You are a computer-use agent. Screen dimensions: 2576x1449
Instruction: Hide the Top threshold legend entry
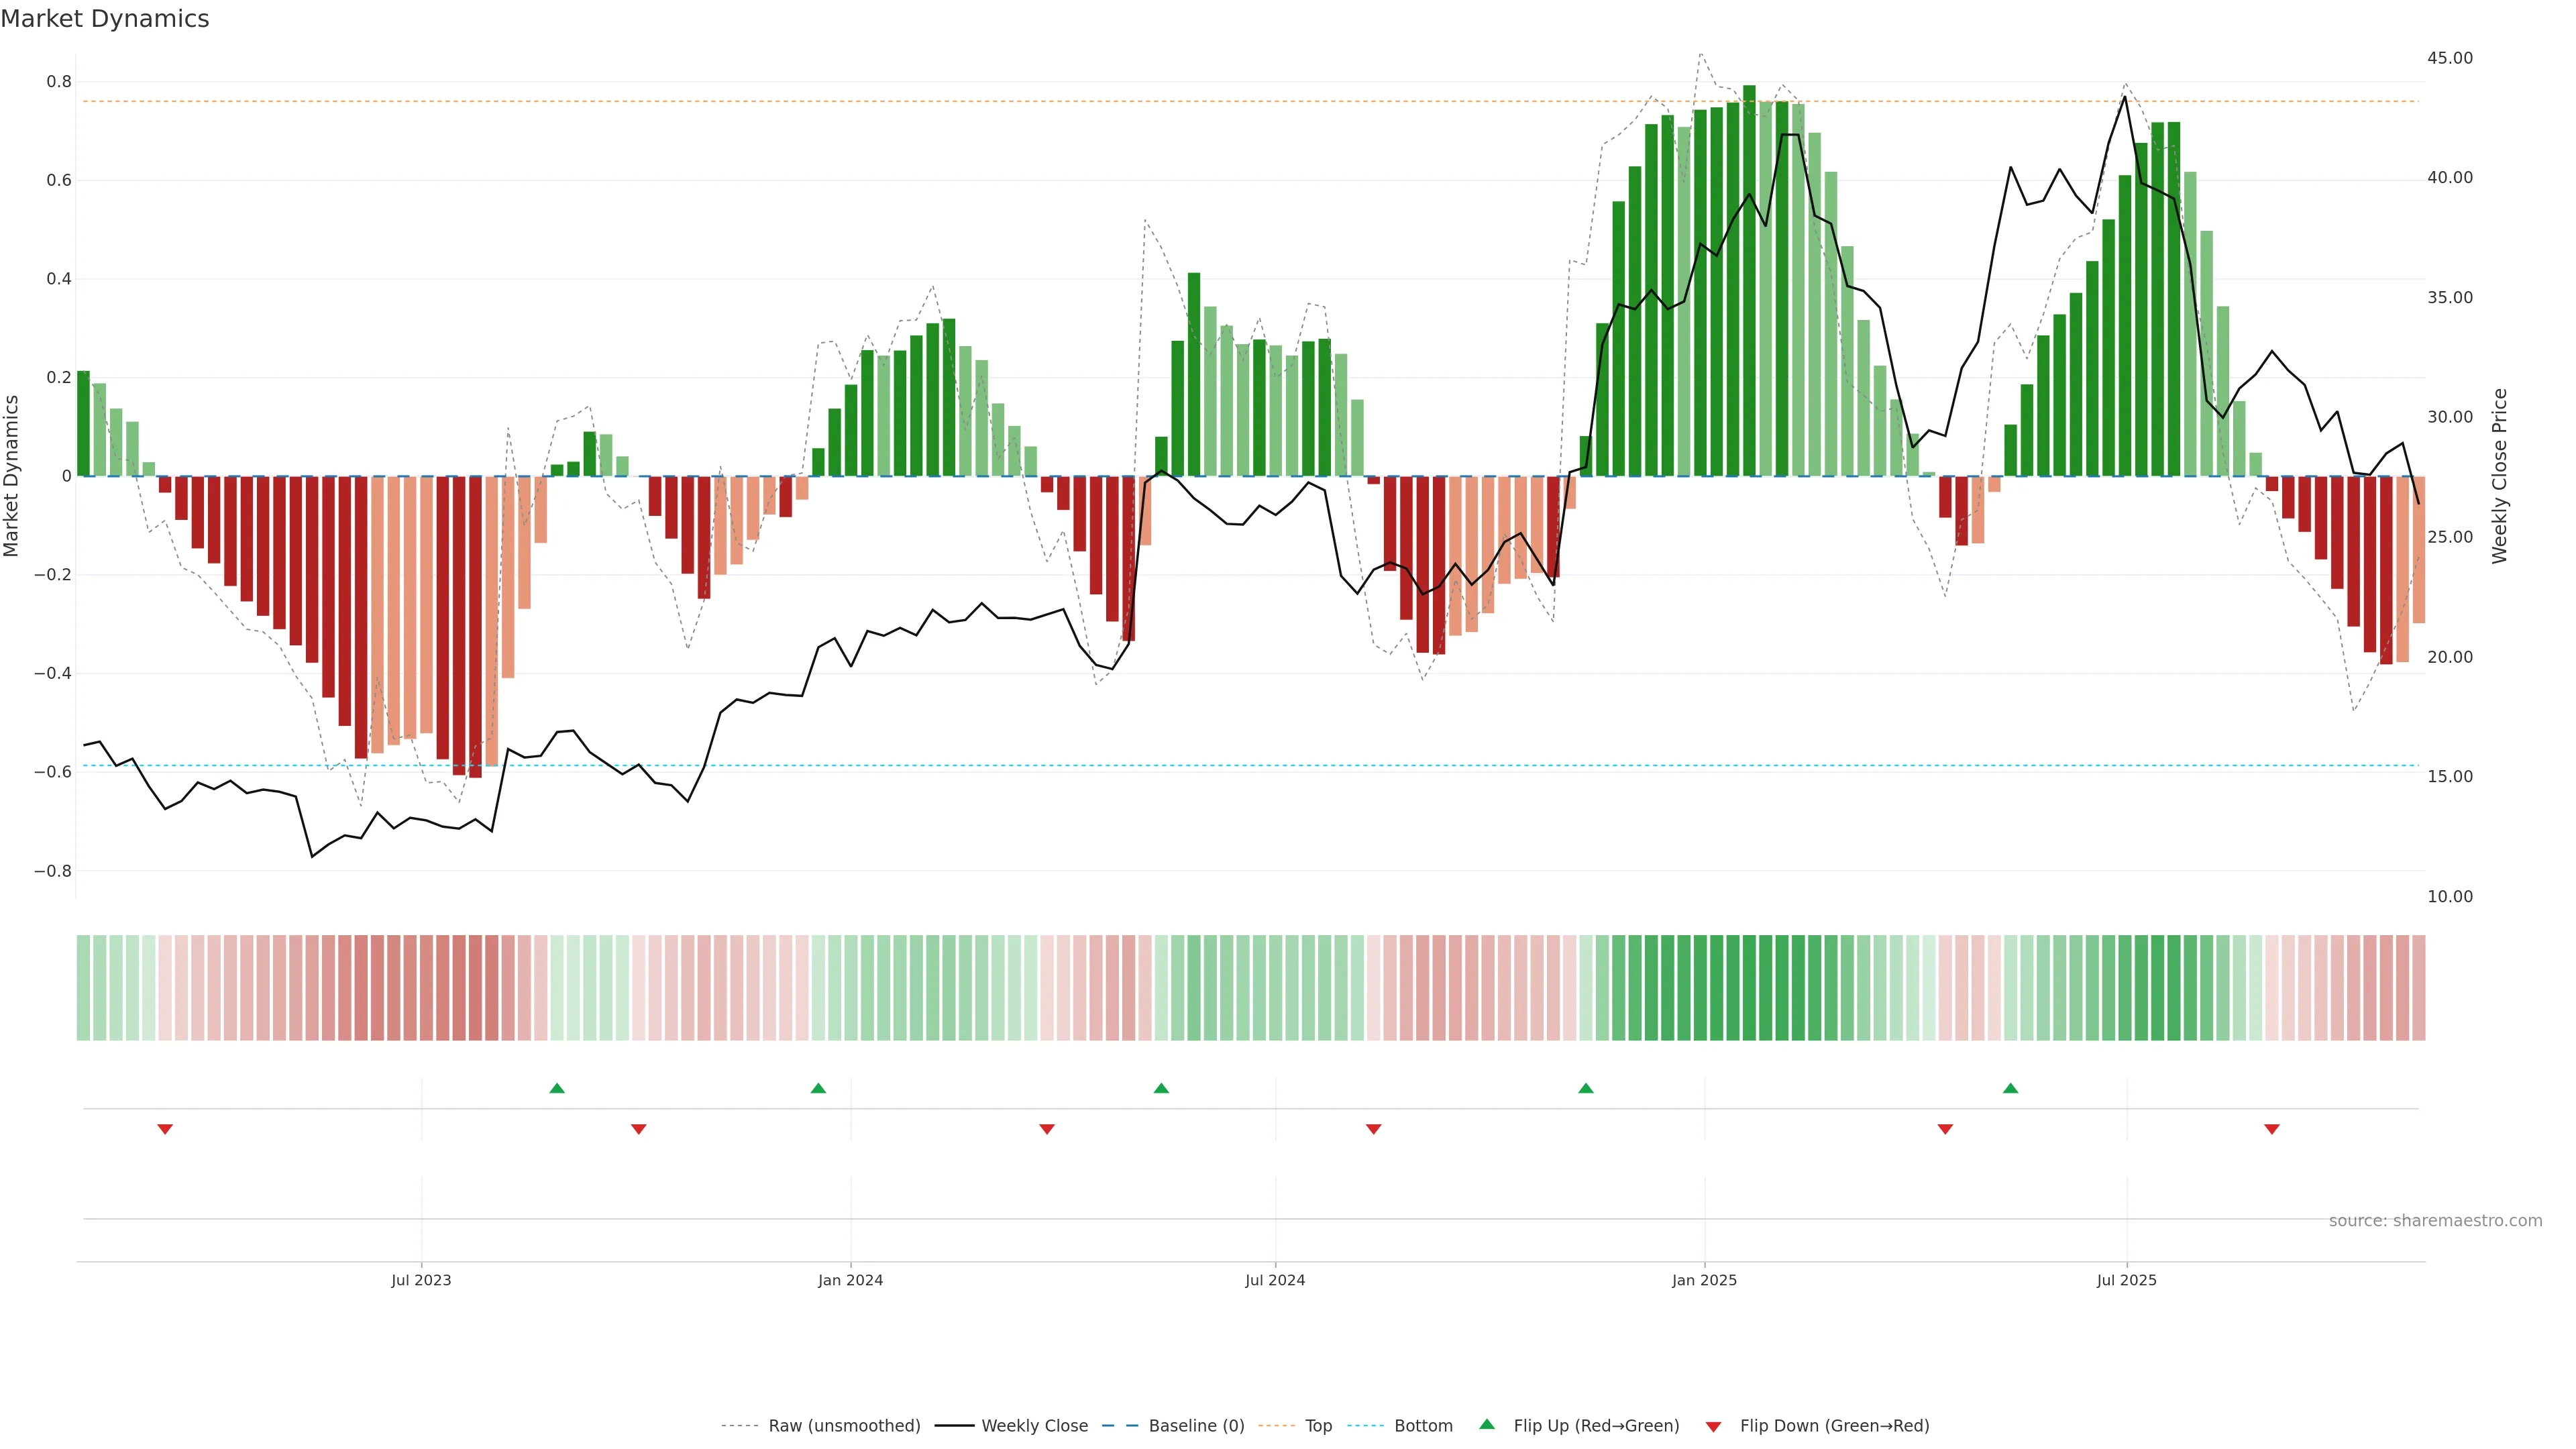(x=1318, y=1426)
